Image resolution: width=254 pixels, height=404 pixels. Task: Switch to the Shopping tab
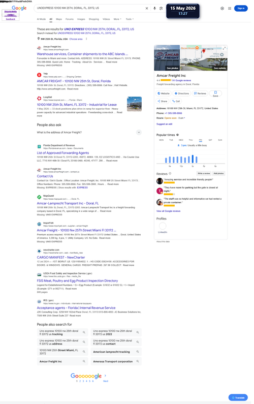point(94,19)
